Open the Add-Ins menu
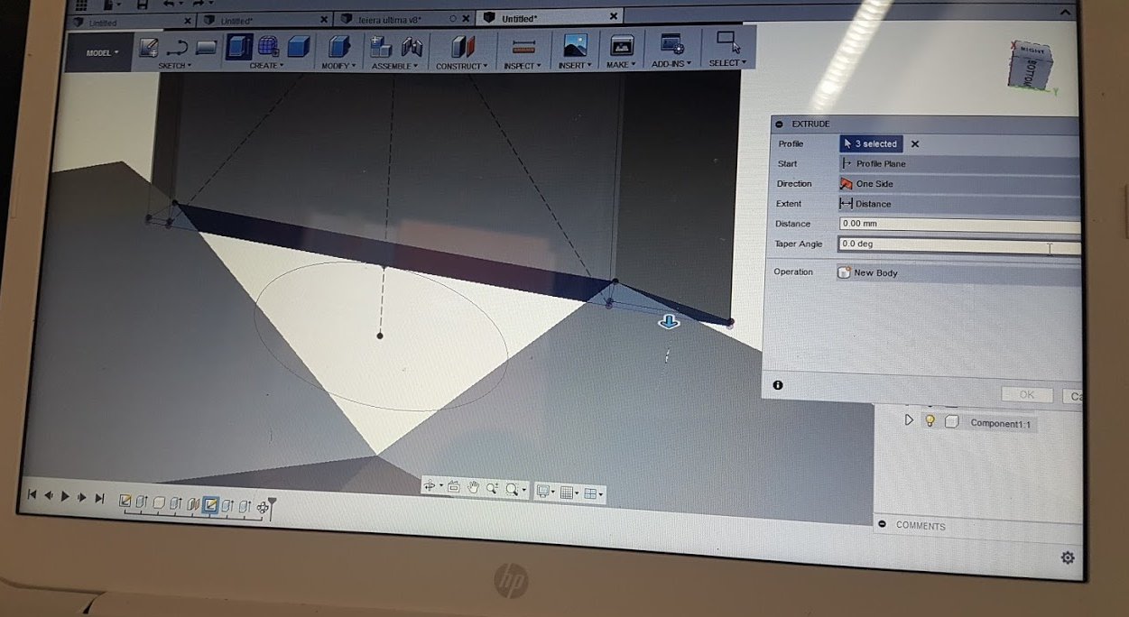Screen dimensions: 1129x617 click(671, 63)
